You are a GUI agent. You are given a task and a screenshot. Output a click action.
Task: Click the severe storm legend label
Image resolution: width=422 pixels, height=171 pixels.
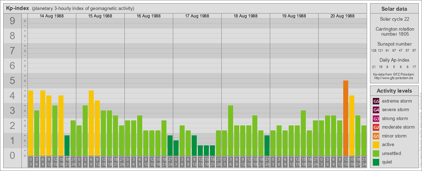tap(395, 110)
